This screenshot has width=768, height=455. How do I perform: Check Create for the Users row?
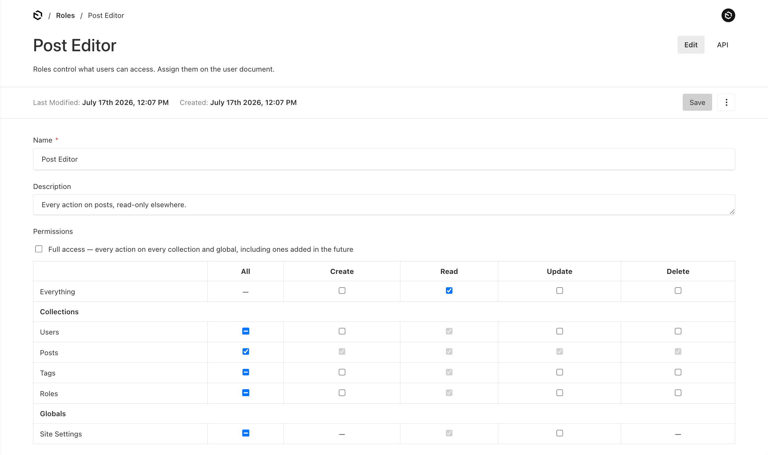click(342, 331)
